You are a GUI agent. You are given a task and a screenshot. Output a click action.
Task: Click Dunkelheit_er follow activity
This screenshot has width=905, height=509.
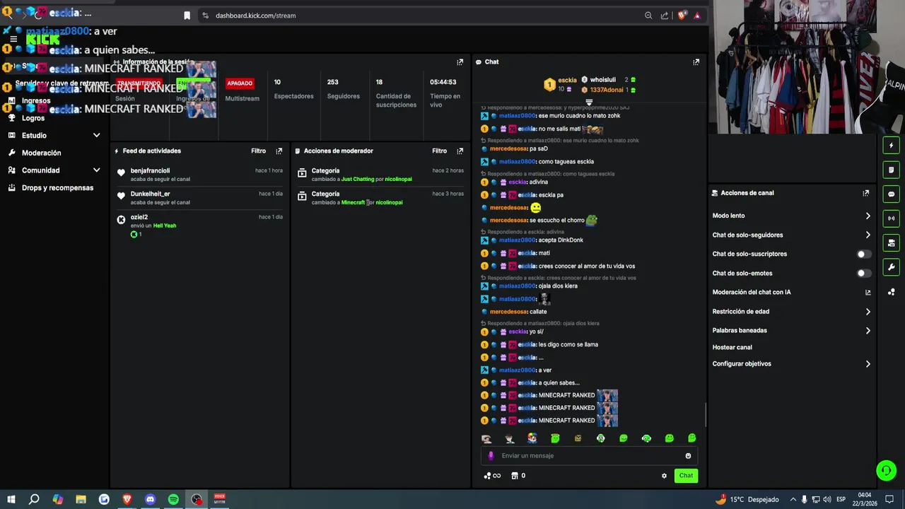pos(201,198)
